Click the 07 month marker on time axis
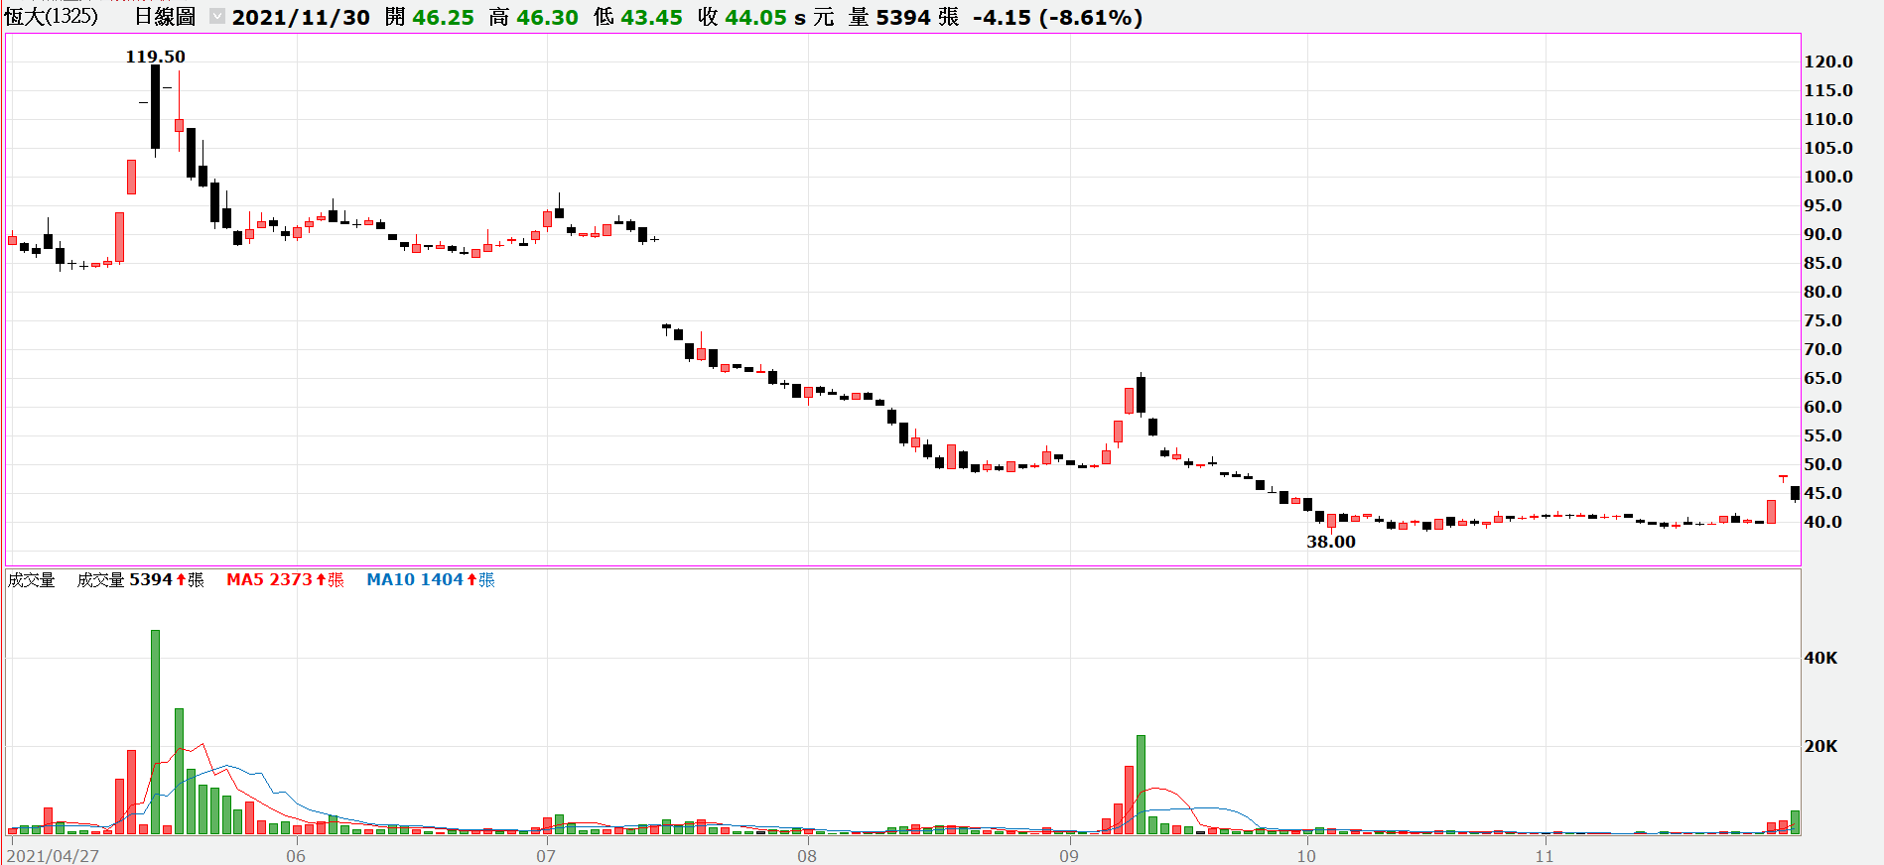Screen dimensions: 1884x865 tap(546, 856)
